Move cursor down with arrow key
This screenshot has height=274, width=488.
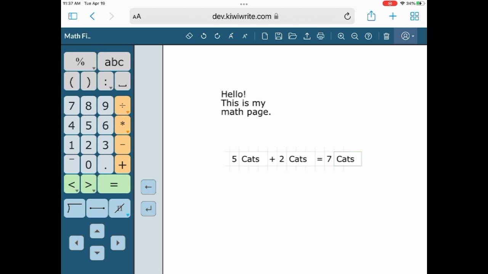point(97,253)
